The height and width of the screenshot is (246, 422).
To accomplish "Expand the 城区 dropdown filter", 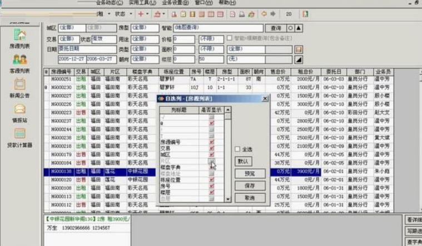I will (x=71, y=28).
